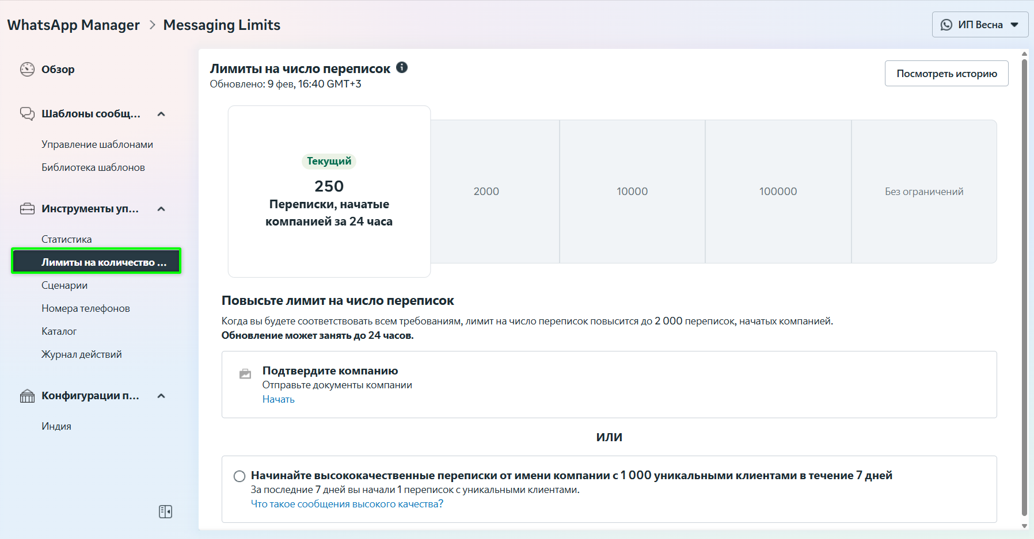Viewport: 1034px width, 539px height.
Task: Click the bank building configurations icon
Action: point(27,396)
